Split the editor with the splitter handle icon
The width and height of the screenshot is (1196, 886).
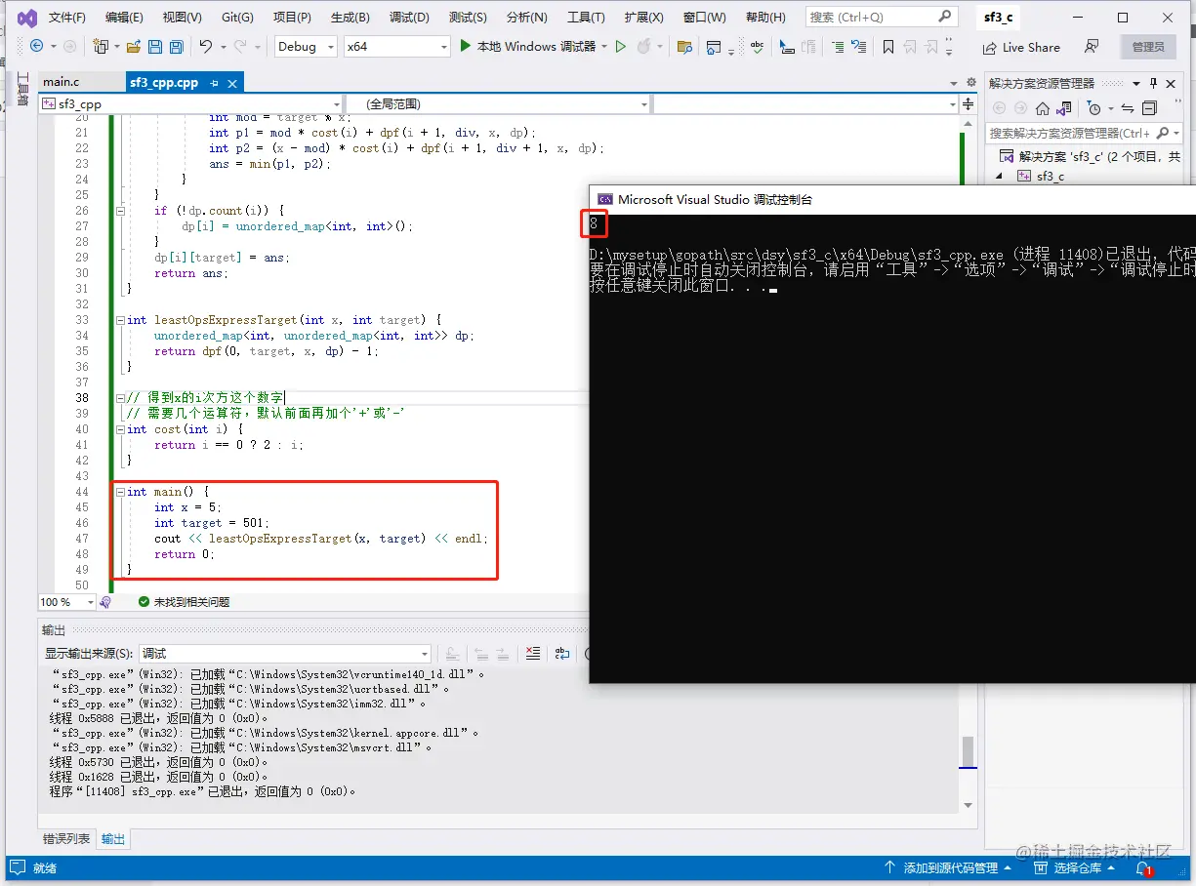point(968,103)
